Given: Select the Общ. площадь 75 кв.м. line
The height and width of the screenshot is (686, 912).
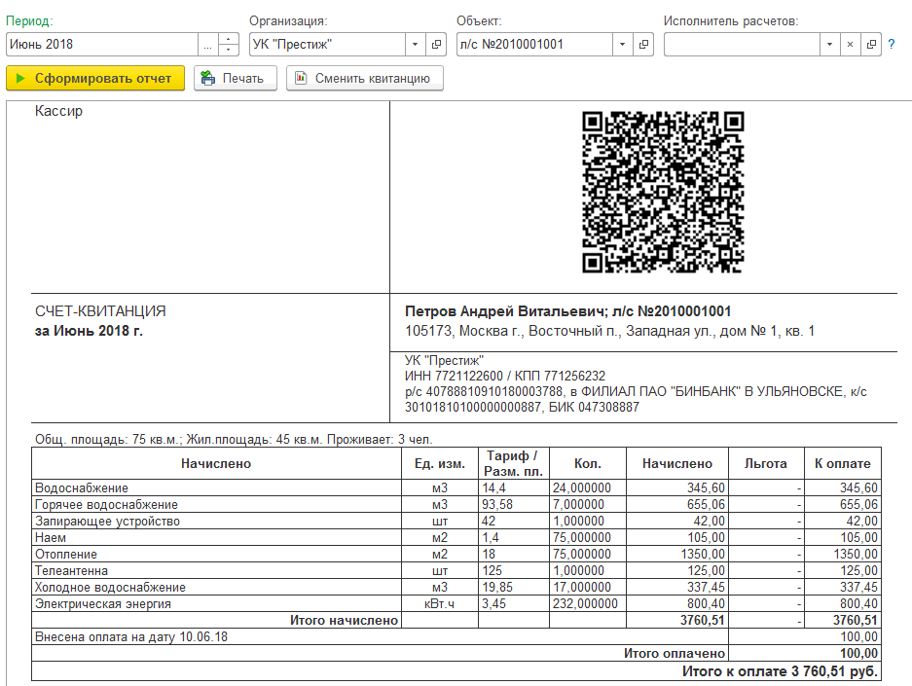Looking at the screenshot, I should click(x=234, y=440).
